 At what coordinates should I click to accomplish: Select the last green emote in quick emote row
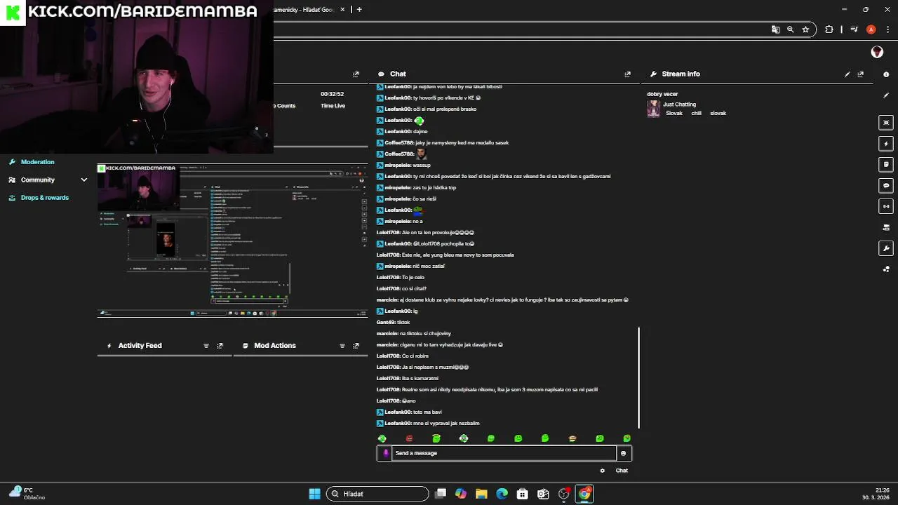pos(627,438)
